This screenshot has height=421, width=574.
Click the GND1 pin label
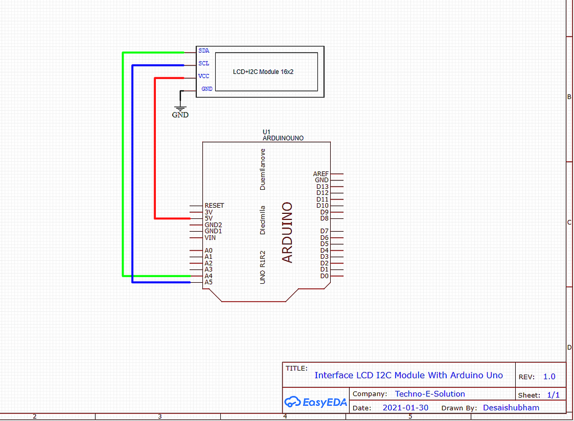click(214, 231)
